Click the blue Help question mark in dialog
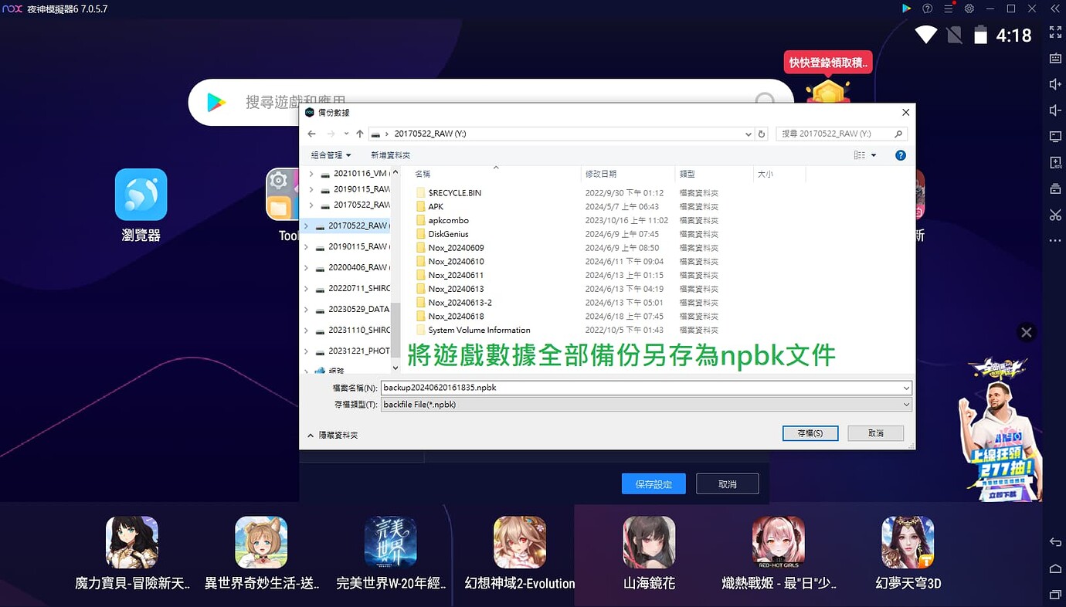 (x=900, y=154)
